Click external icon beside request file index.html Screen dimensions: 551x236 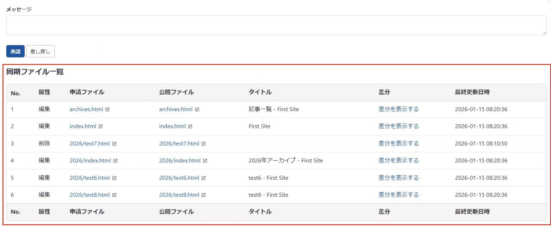pyautogui.click(x=101, y=126)
